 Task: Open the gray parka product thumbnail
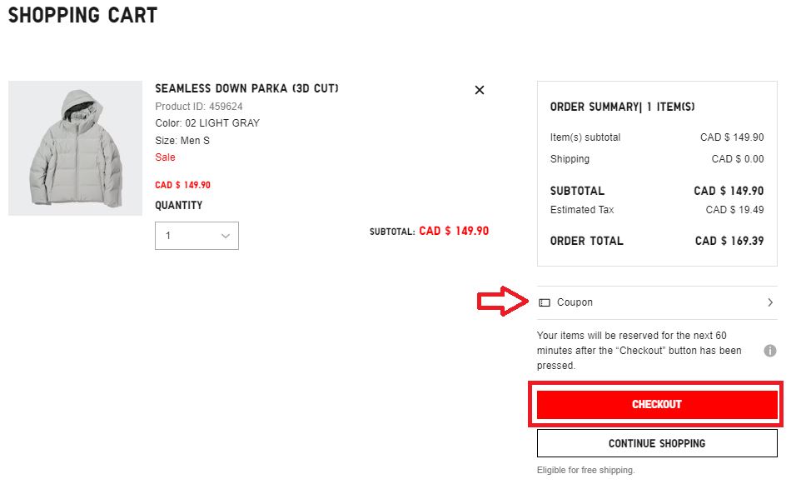click(x=75, y=148)
